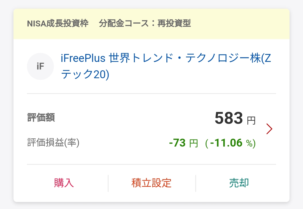Image resolution: width=303 pixels, height=209 pixels.
Task: Open 積立設定 settings
Action: pos(151,183)
